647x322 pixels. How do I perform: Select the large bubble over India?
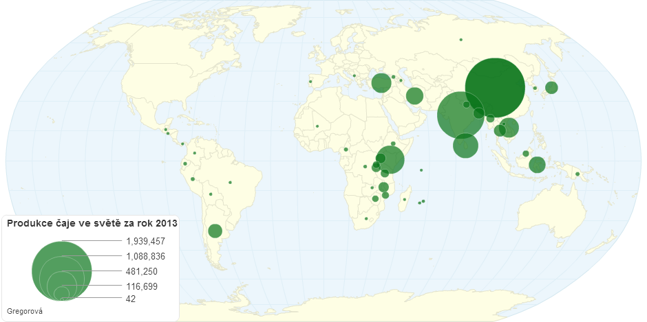(x=460, y=115)
